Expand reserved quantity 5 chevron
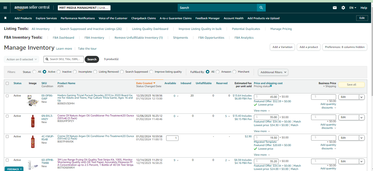Screen dimensions: 373x171 click(x=229, y=116)
